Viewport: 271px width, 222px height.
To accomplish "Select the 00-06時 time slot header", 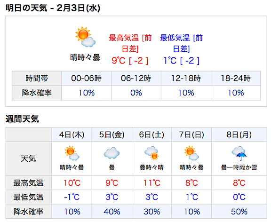I will point(87,78).
